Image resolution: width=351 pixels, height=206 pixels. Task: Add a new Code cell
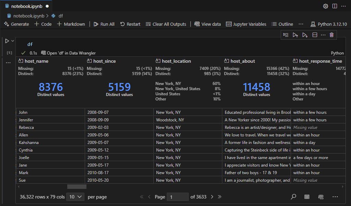click(x=43, y=24)
